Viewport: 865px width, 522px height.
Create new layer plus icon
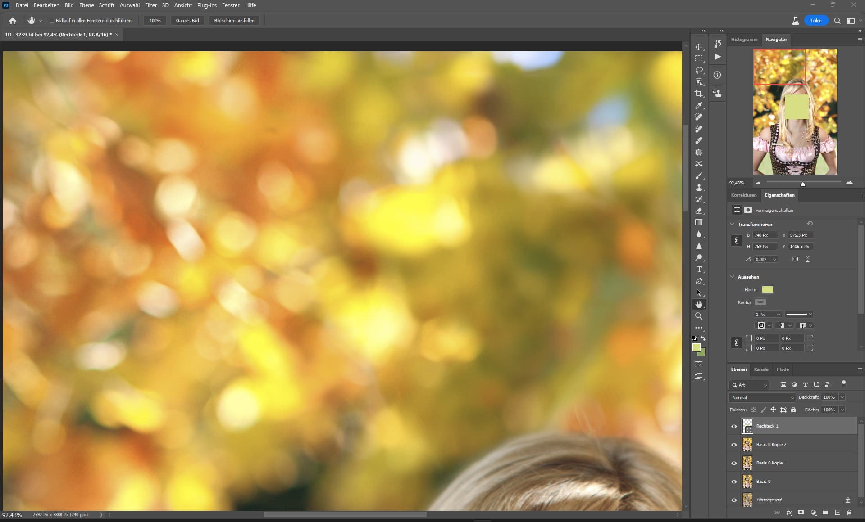[838, 513]
